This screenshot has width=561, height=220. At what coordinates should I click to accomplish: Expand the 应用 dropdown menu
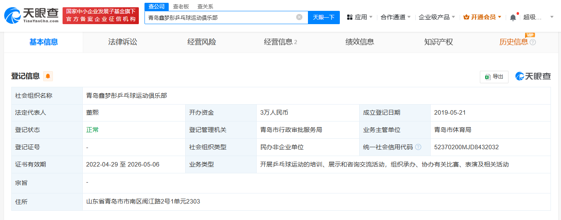[360, 17]
